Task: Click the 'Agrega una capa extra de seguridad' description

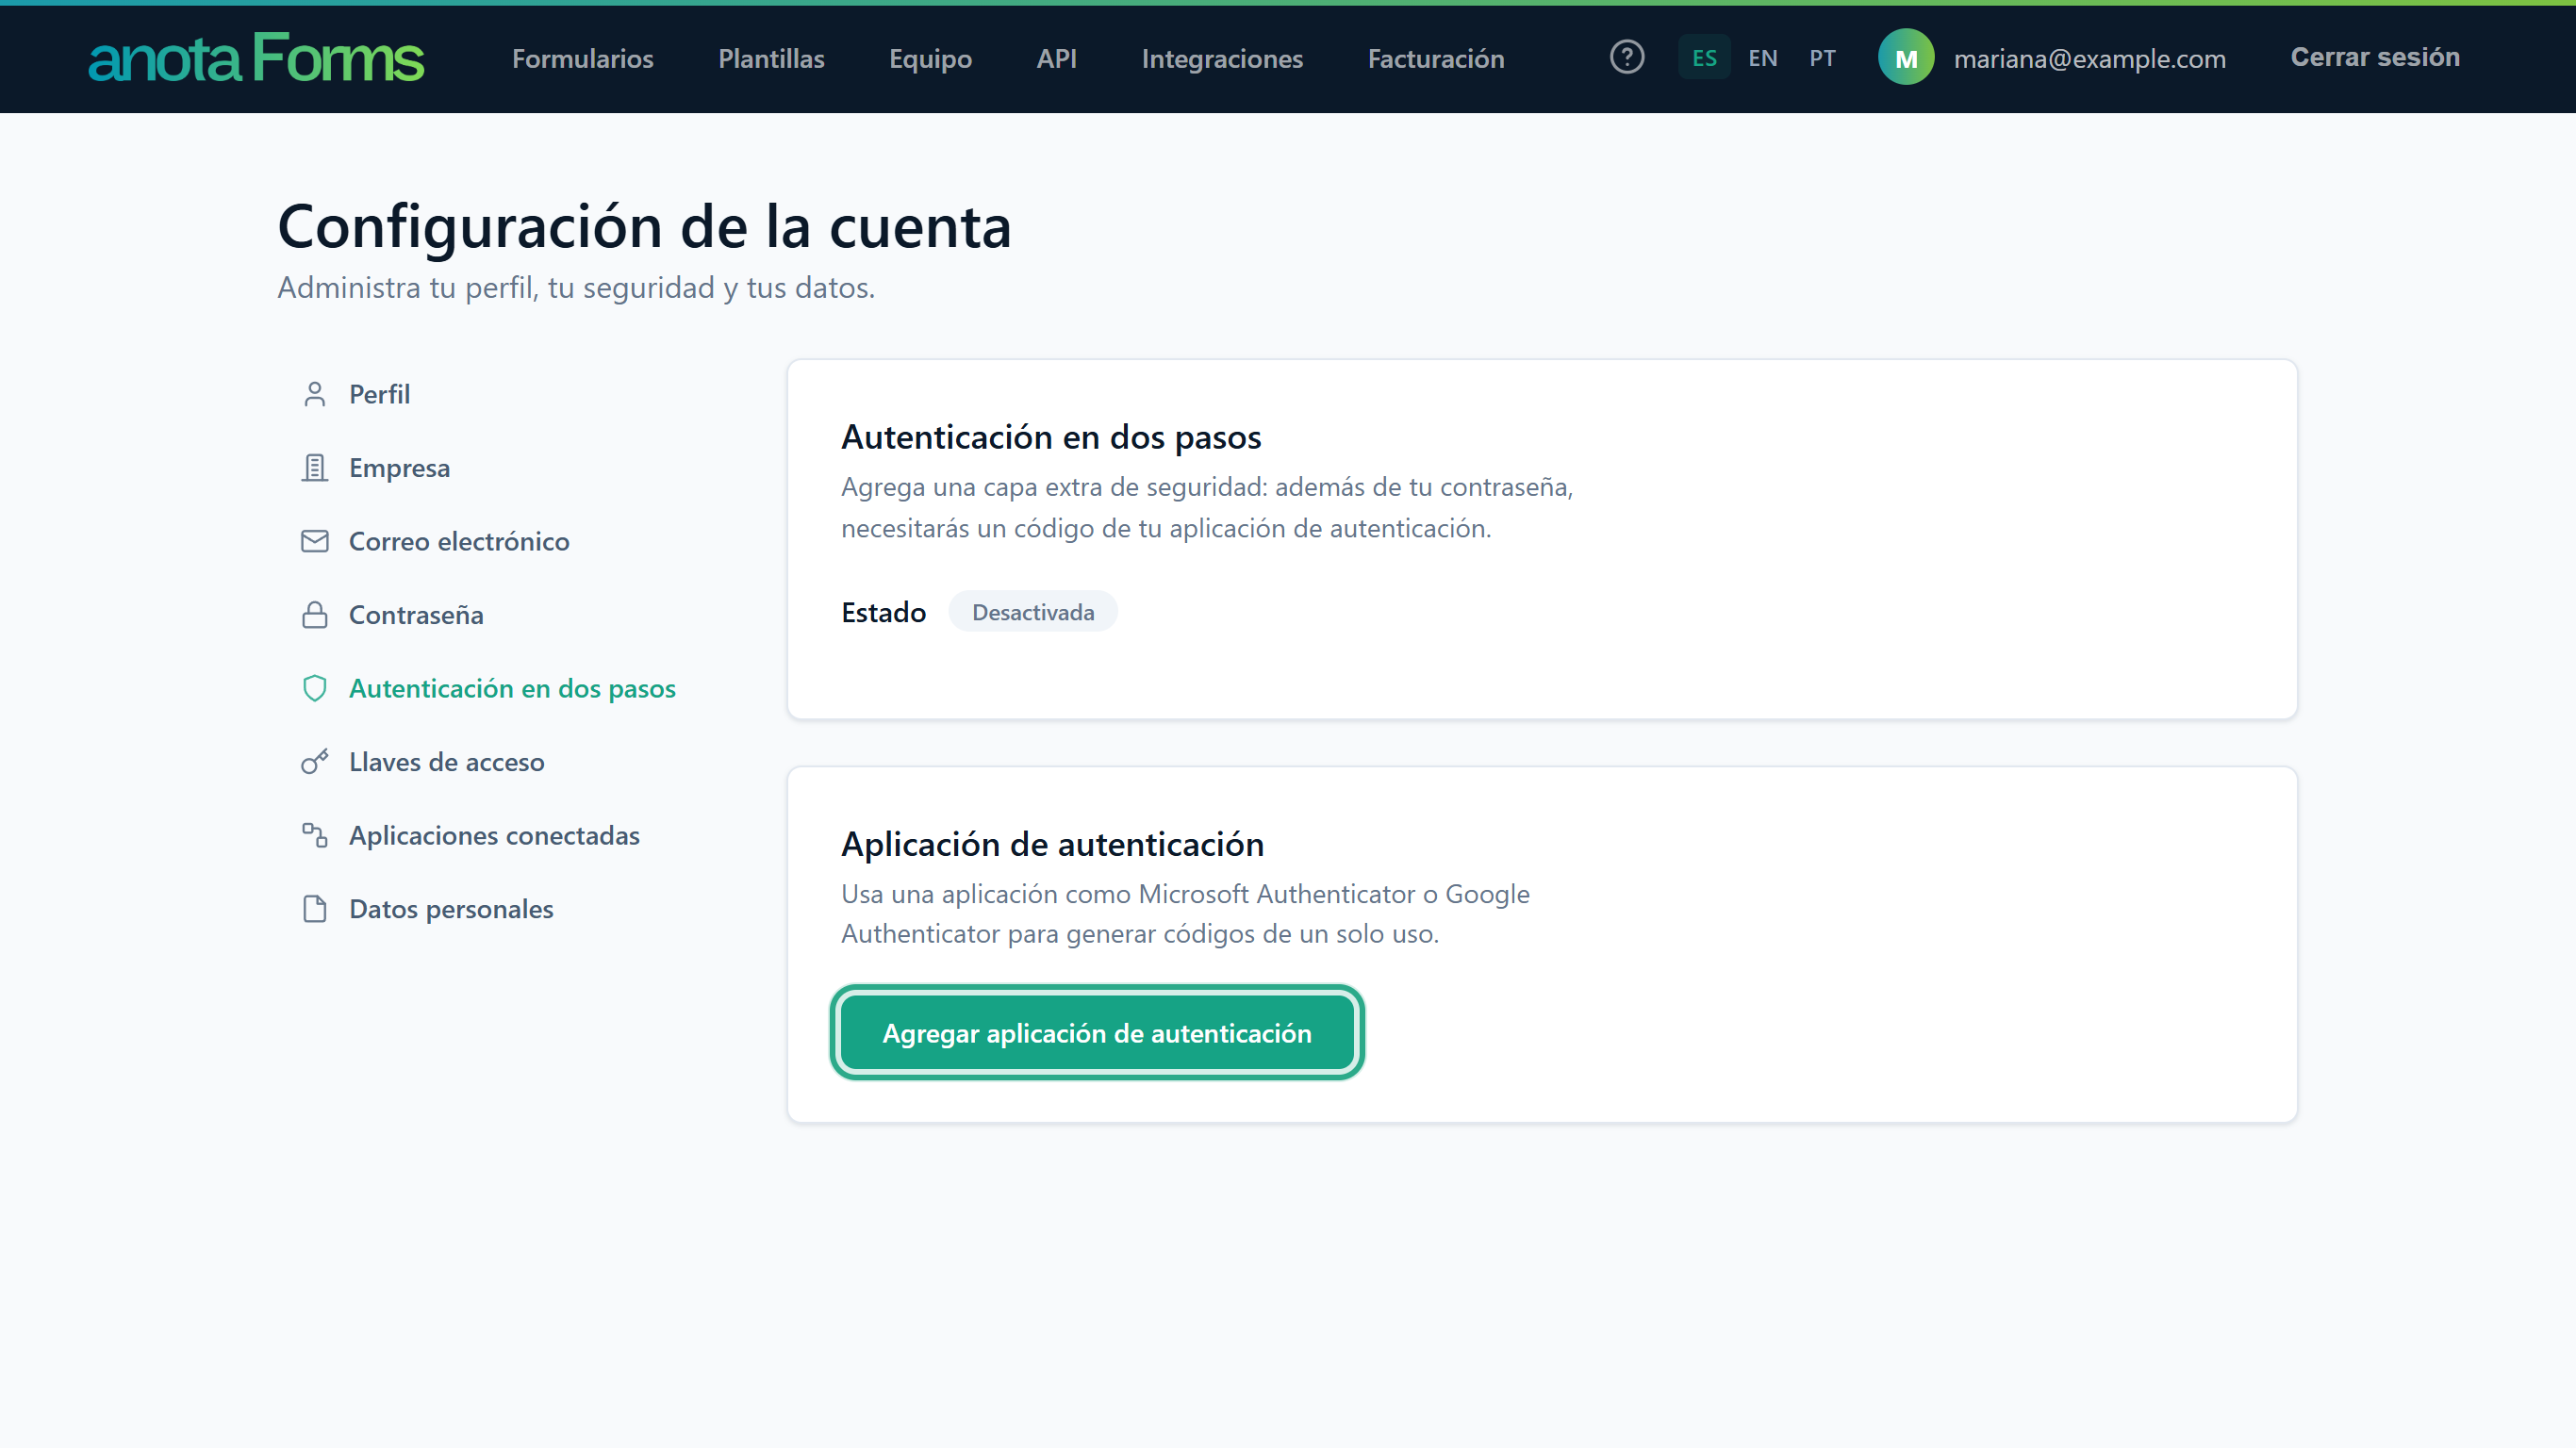Action: click(1207, 507)
